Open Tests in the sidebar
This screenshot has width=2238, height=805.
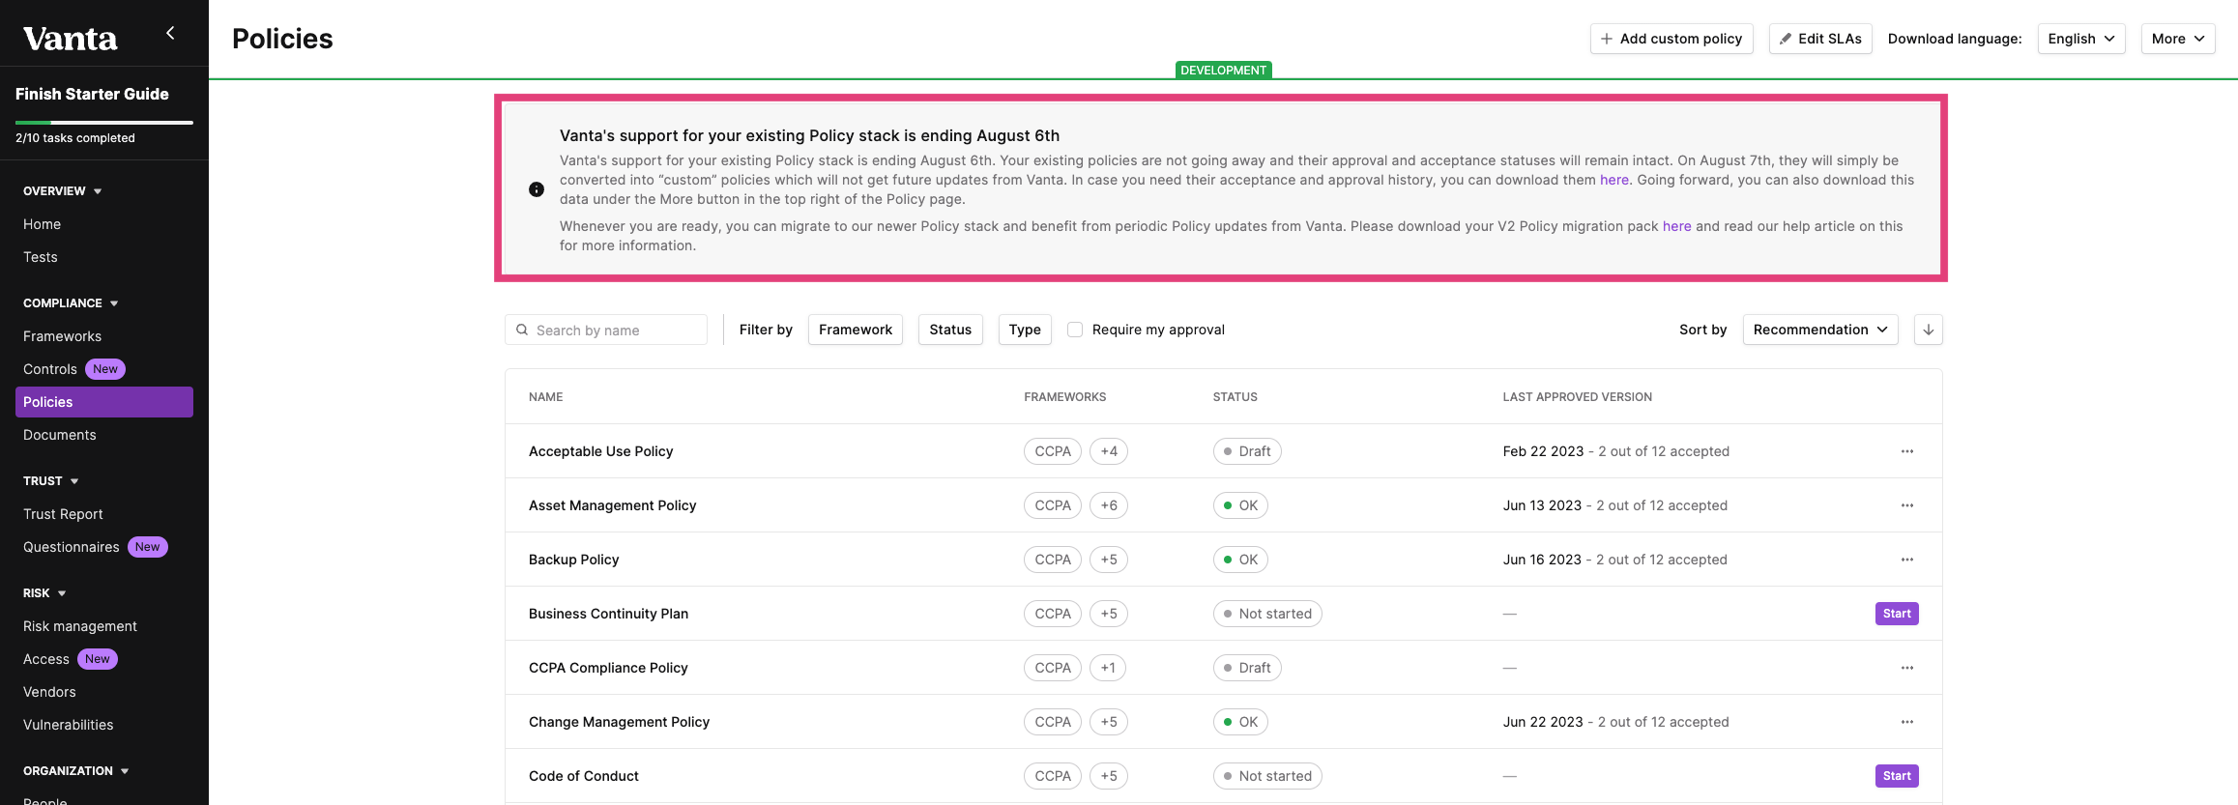pos(41,257)
